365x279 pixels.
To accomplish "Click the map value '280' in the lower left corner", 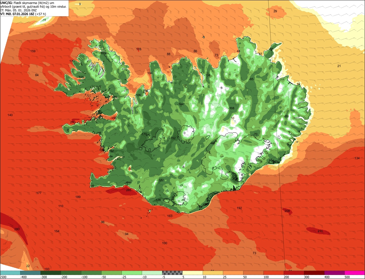I will pyautogui.click(x=17, y=229).
